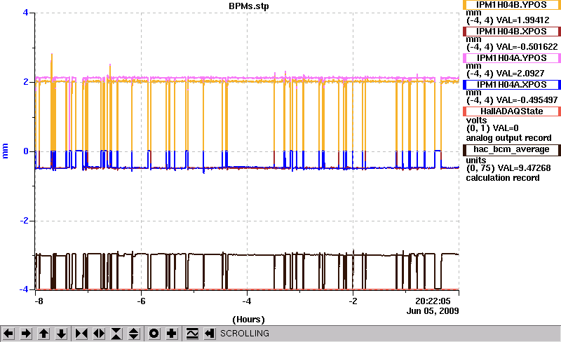Click the vertical zoom-in (hourglass) icon
561x342 pixels.
(x=116, y=334)
